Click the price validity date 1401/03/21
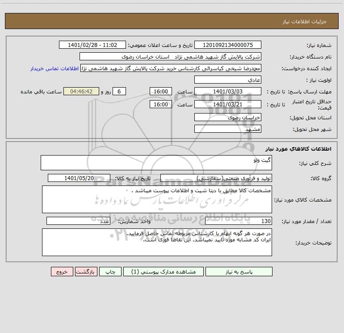 pos(228,104)
